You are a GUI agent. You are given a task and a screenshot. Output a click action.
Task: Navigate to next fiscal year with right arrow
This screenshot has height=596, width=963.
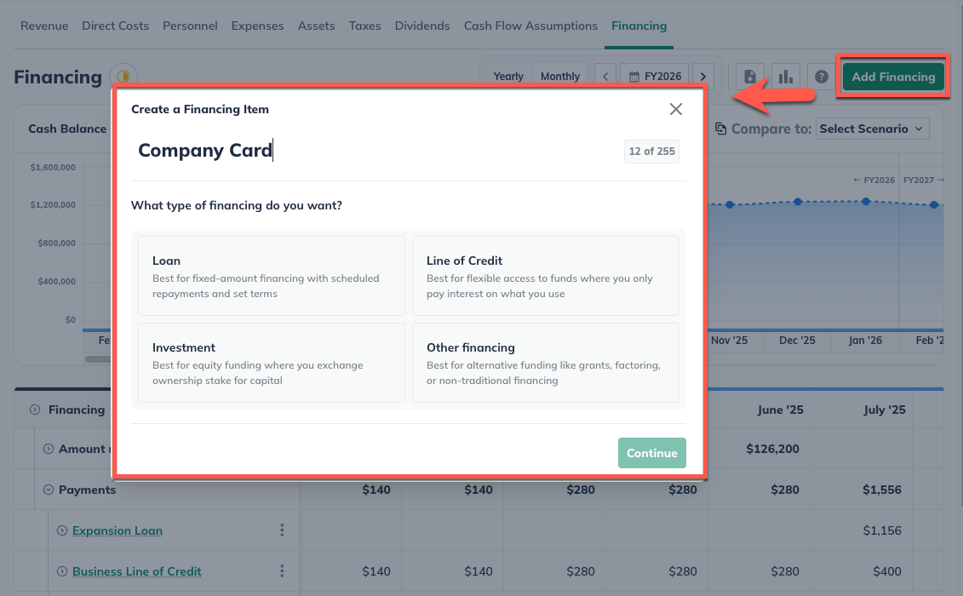coord(702,76)
